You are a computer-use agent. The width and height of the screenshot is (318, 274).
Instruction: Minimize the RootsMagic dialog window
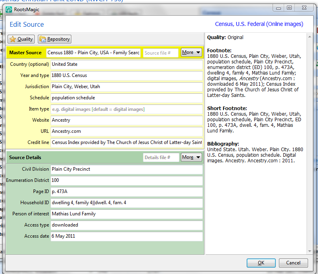[x=279, y=8]
